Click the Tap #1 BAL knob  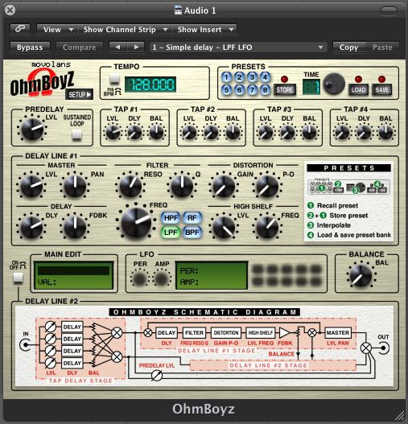(x=156, y=132)
